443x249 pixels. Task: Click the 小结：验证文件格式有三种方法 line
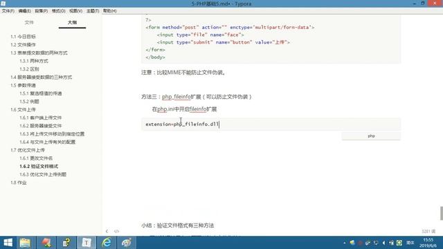pyautogui.click(x=177, y=225)
